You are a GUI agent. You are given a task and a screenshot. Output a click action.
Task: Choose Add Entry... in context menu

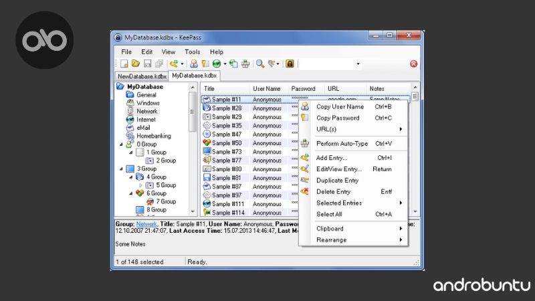click(x=353, y=158)
